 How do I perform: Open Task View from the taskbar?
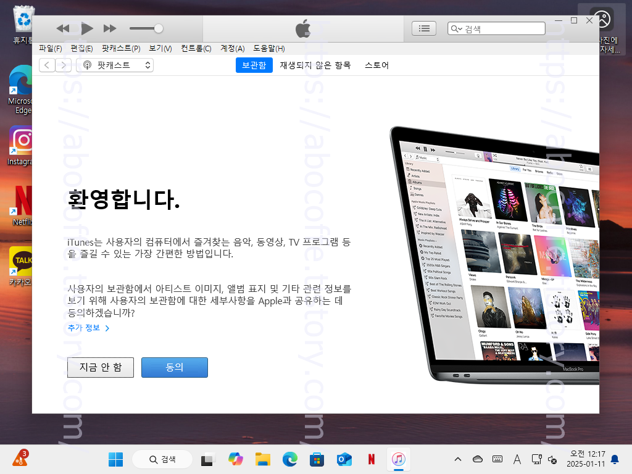pyautogui.click(x=207, y=459)
